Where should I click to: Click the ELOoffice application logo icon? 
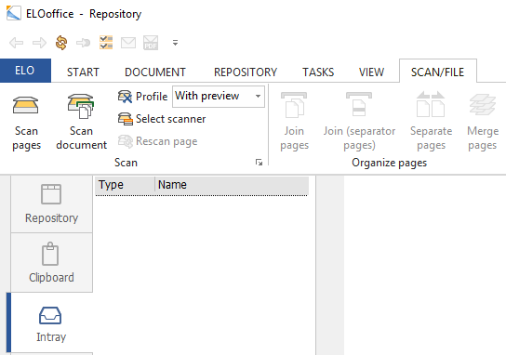tap(14, 13)
